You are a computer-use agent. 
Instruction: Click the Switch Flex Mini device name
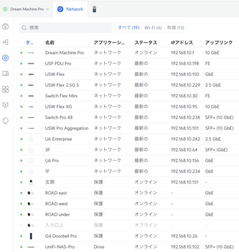coord(61,96)
